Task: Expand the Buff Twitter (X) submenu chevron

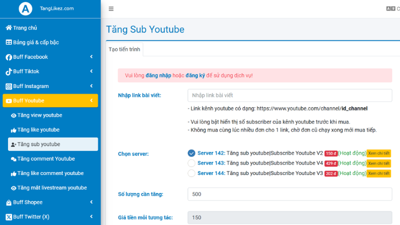Action: click(91, 216)
